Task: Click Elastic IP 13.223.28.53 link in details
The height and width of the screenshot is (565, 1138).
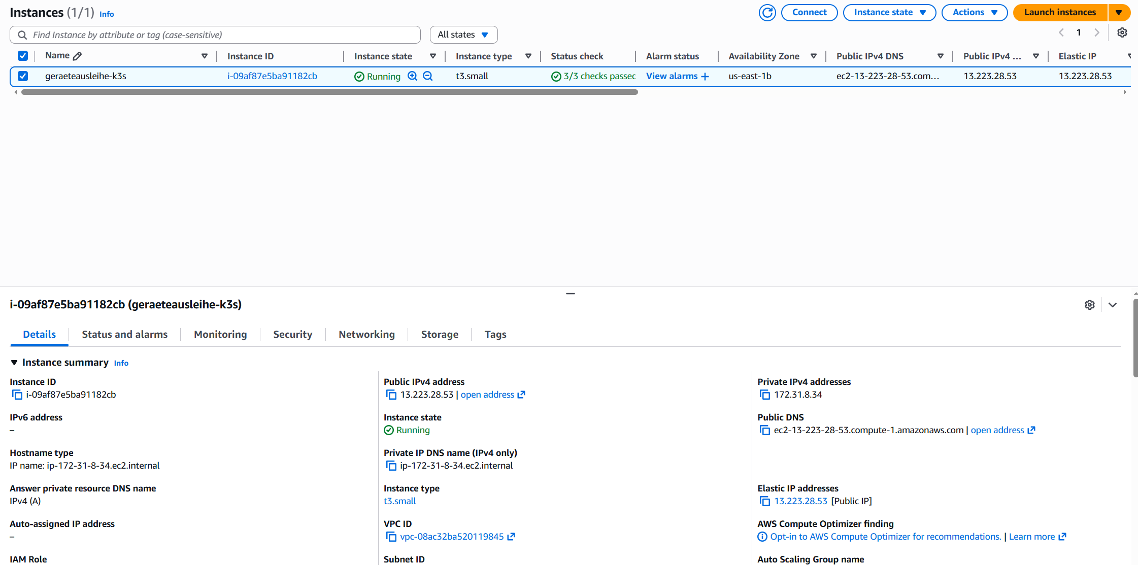Action: coord(800,501)
